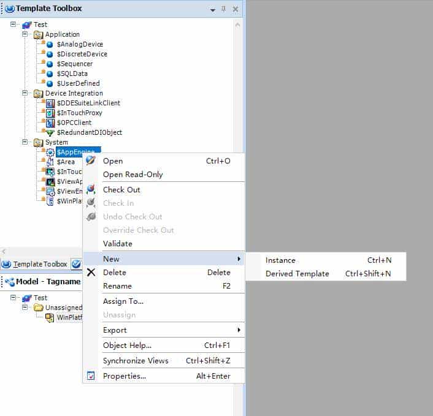Click the $WinPlatform template icon
The width and height of the screenshot is (433, 416).
(50, 202)
